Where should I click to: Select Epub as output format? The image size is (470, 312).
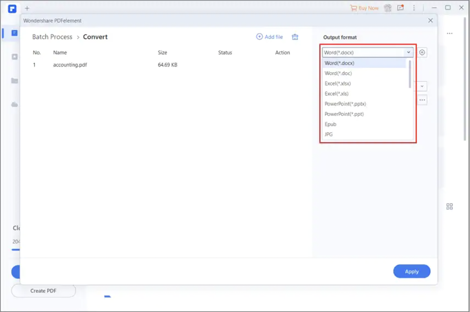[x=330, y=124]
